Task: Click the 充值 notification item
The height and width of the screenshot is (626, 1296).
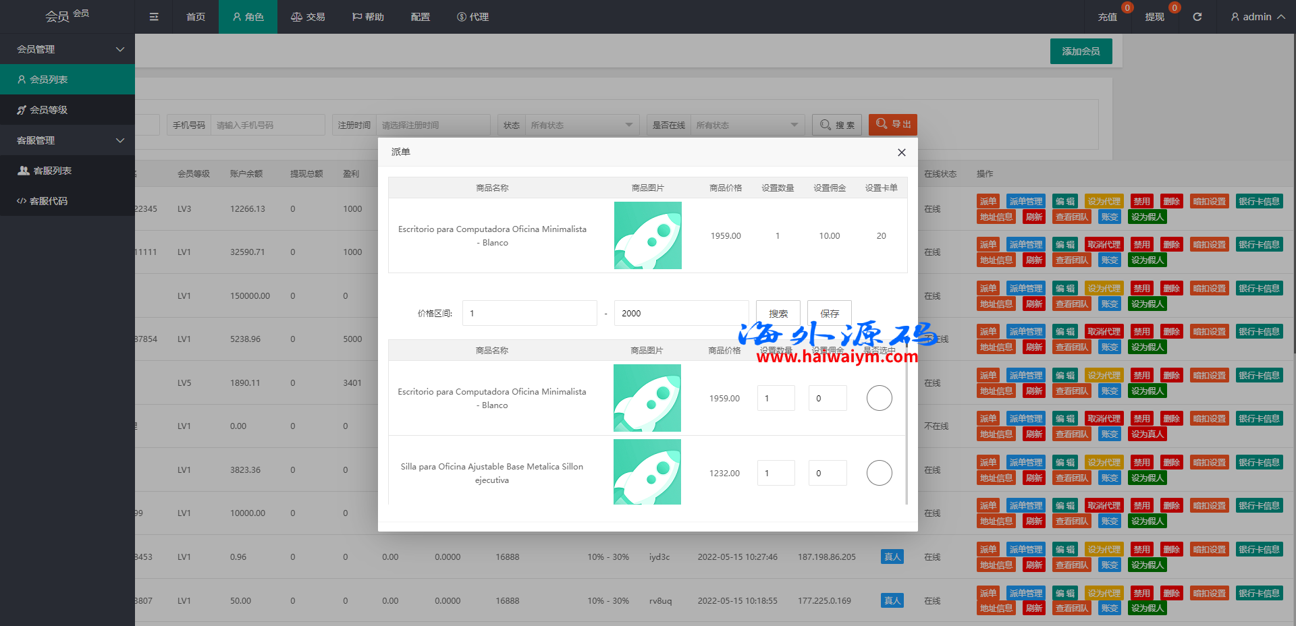Action: coord(1107,17)
